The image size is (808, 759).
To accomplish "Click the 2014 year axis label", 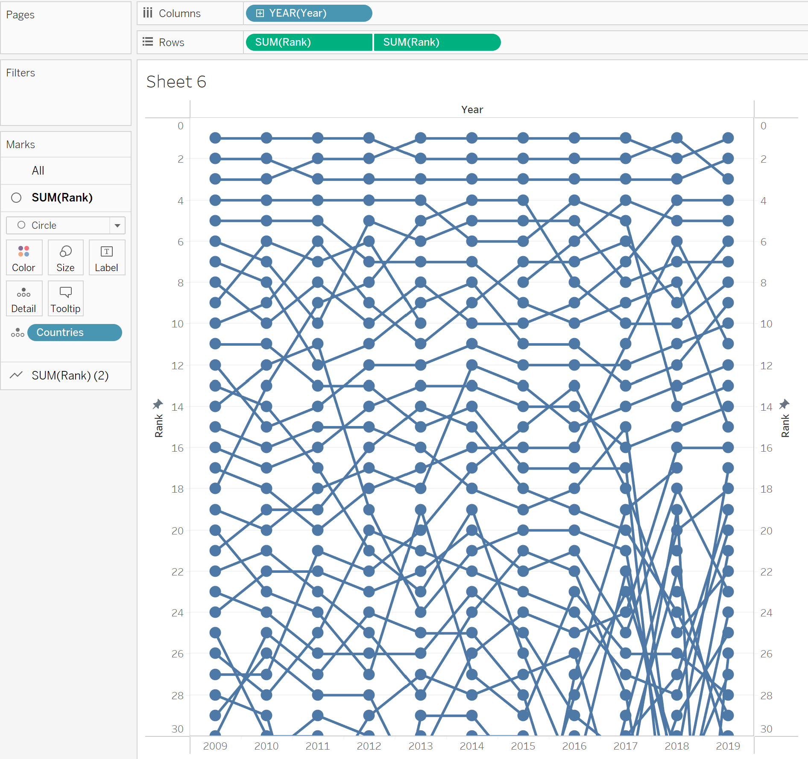I will (x=472, y=746).
